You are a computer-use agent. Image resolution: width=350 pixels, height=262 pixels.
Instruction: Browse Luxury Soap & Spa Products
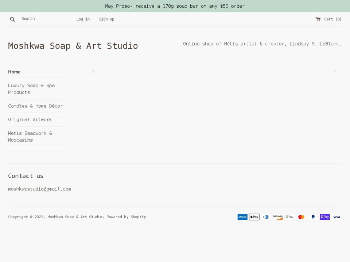click(31, 89)
